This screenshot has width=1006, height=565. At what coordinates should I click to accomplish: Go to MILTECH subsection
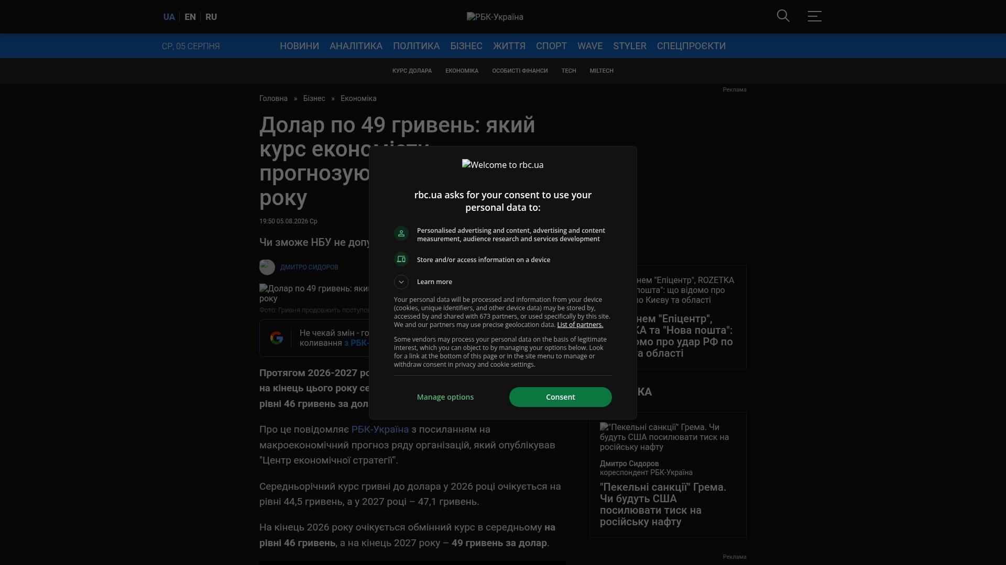coord(602,71)
